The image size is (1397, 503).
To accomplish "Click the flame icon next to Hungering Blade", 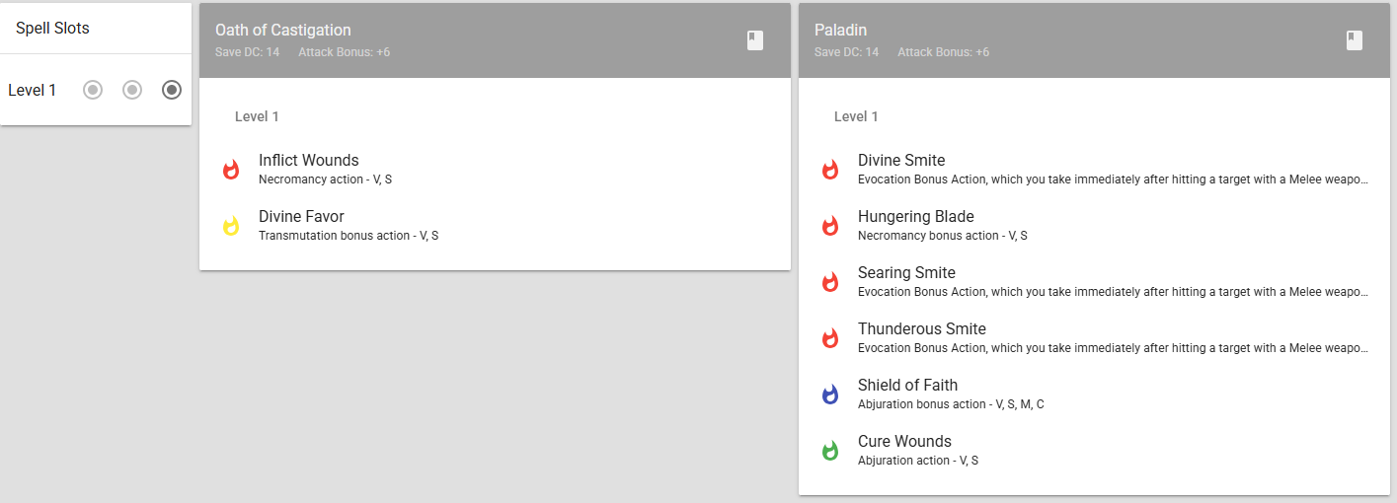I will coord(830,226).
